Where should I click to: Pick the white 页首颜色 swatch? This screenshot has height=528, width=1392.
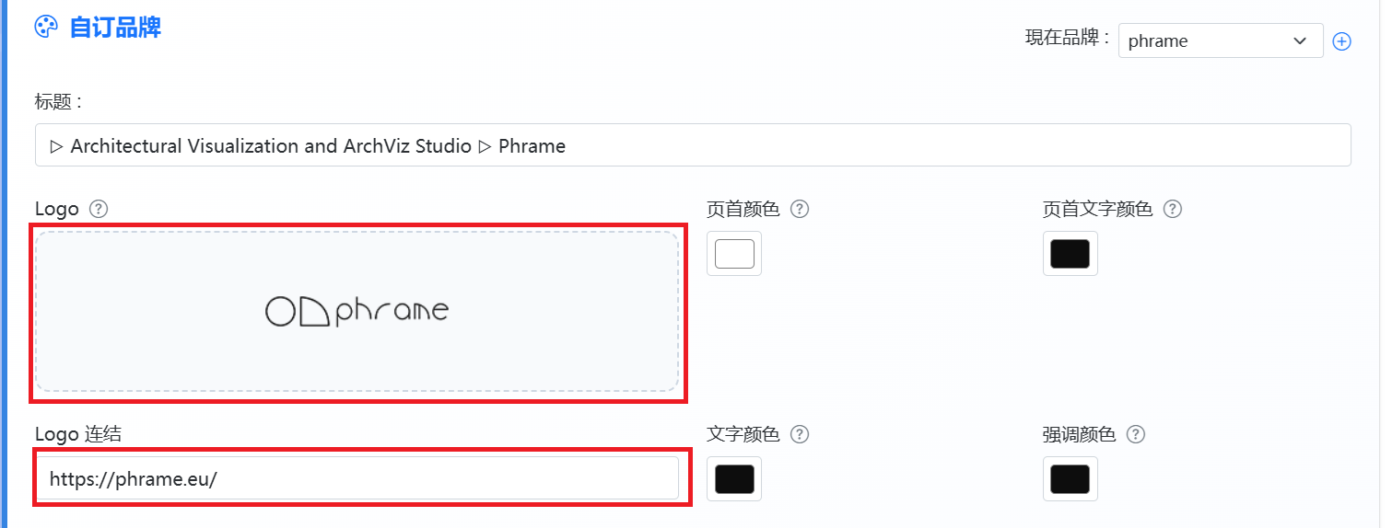(x=734, y=253)
